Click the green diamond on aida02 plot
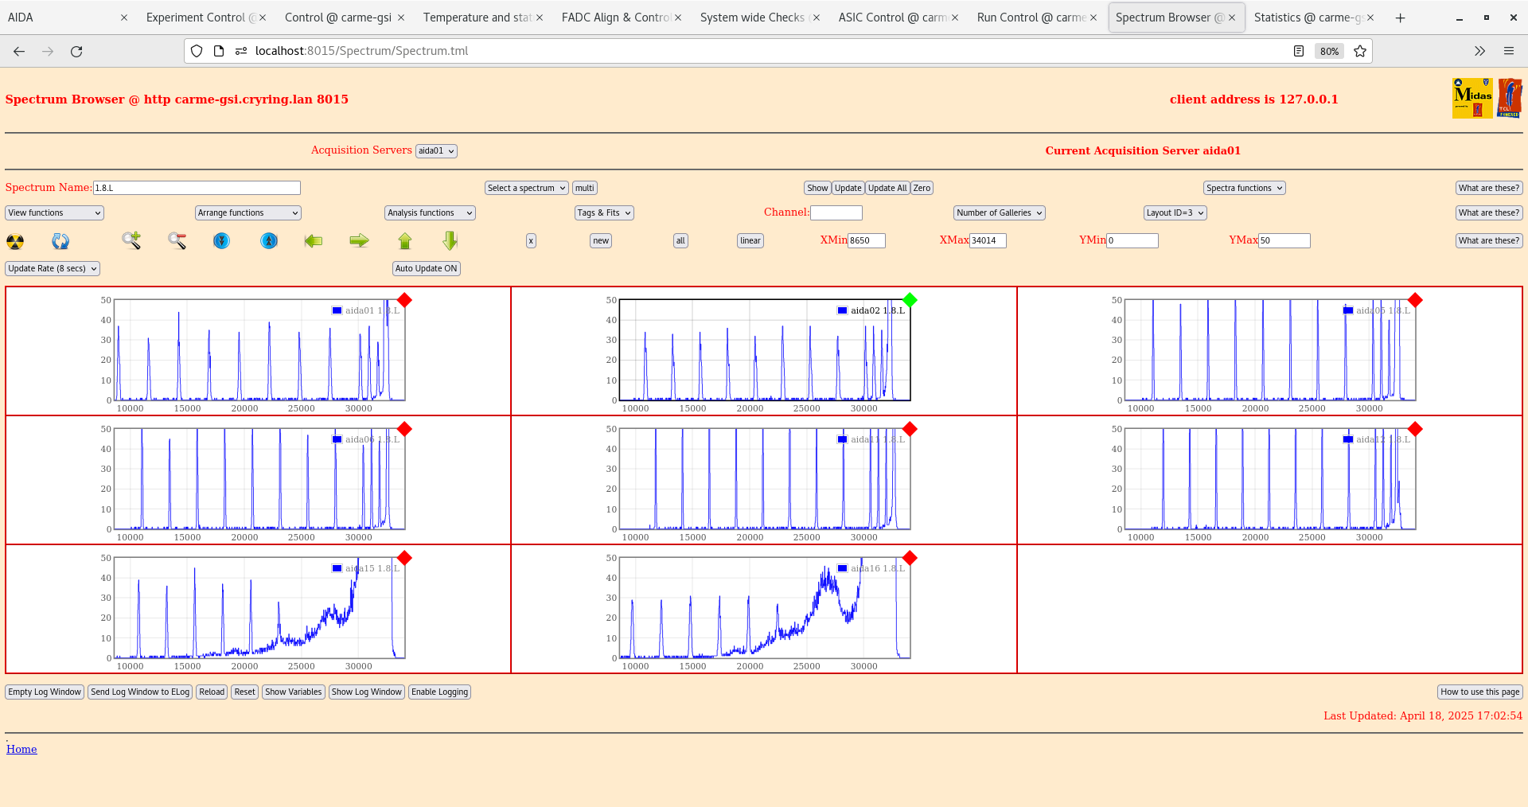Image resolution: width=1528 pixels, height=807 pixels. [910, 300]
